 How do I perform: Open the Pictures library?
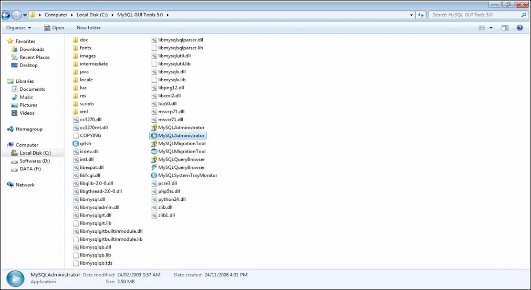tap(24, 105)
